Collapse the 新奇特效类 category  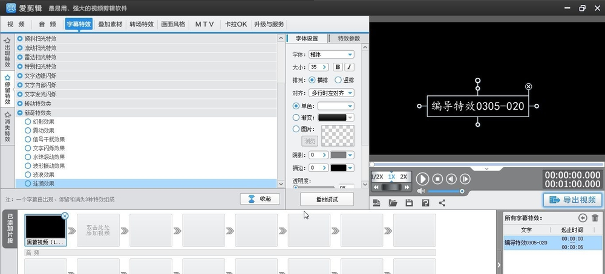coord(20,113)
